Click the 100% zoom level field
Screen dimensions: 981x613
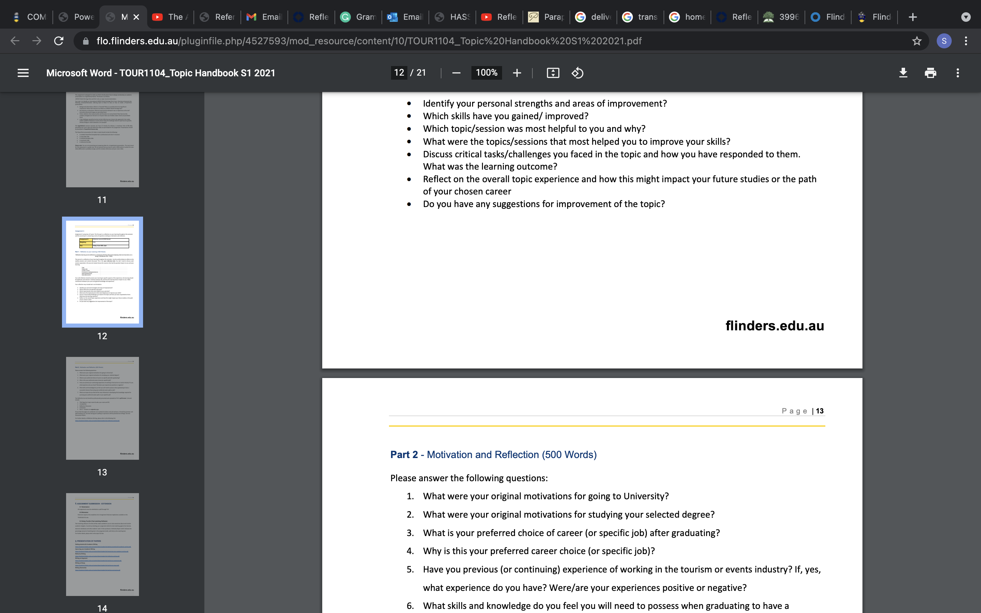pyautogui.click(x=486, y=73)
